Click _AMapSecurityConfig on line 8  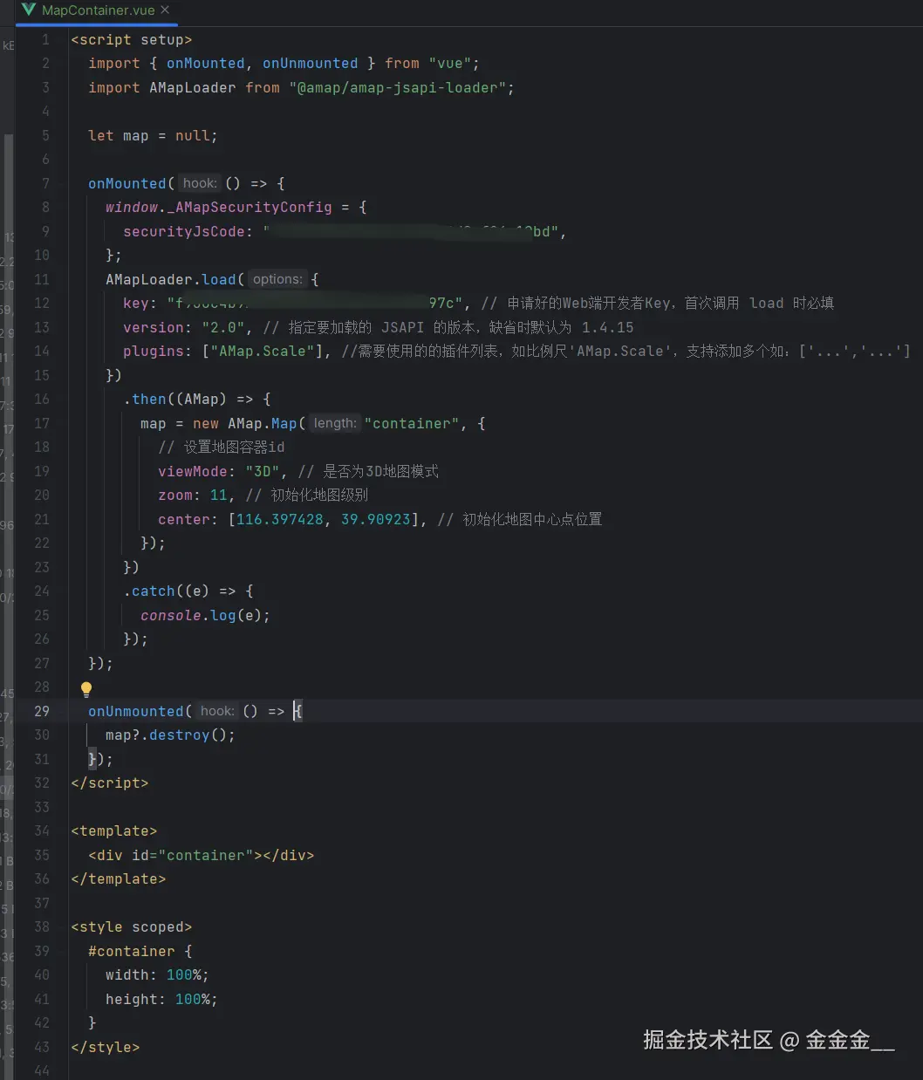point(250,207)
